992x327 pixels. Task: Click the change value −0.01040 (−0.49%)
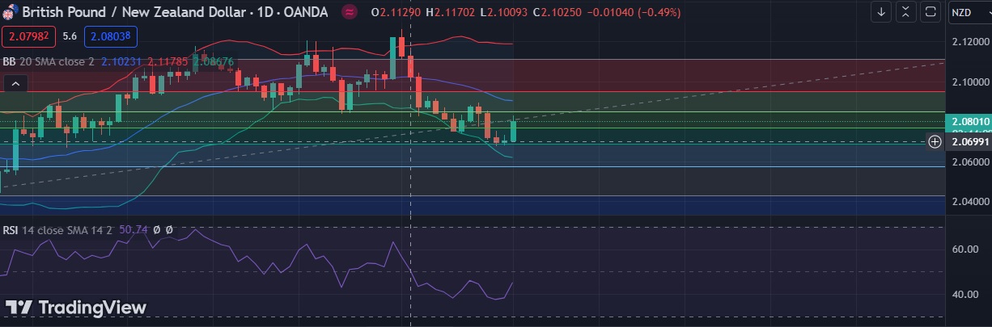coord(634,12)
